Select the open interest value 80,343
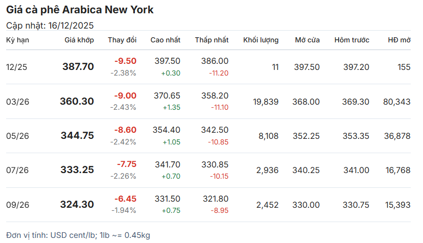Image resolution: width=423 pixels, height=243 pixels. click(396, 102)
